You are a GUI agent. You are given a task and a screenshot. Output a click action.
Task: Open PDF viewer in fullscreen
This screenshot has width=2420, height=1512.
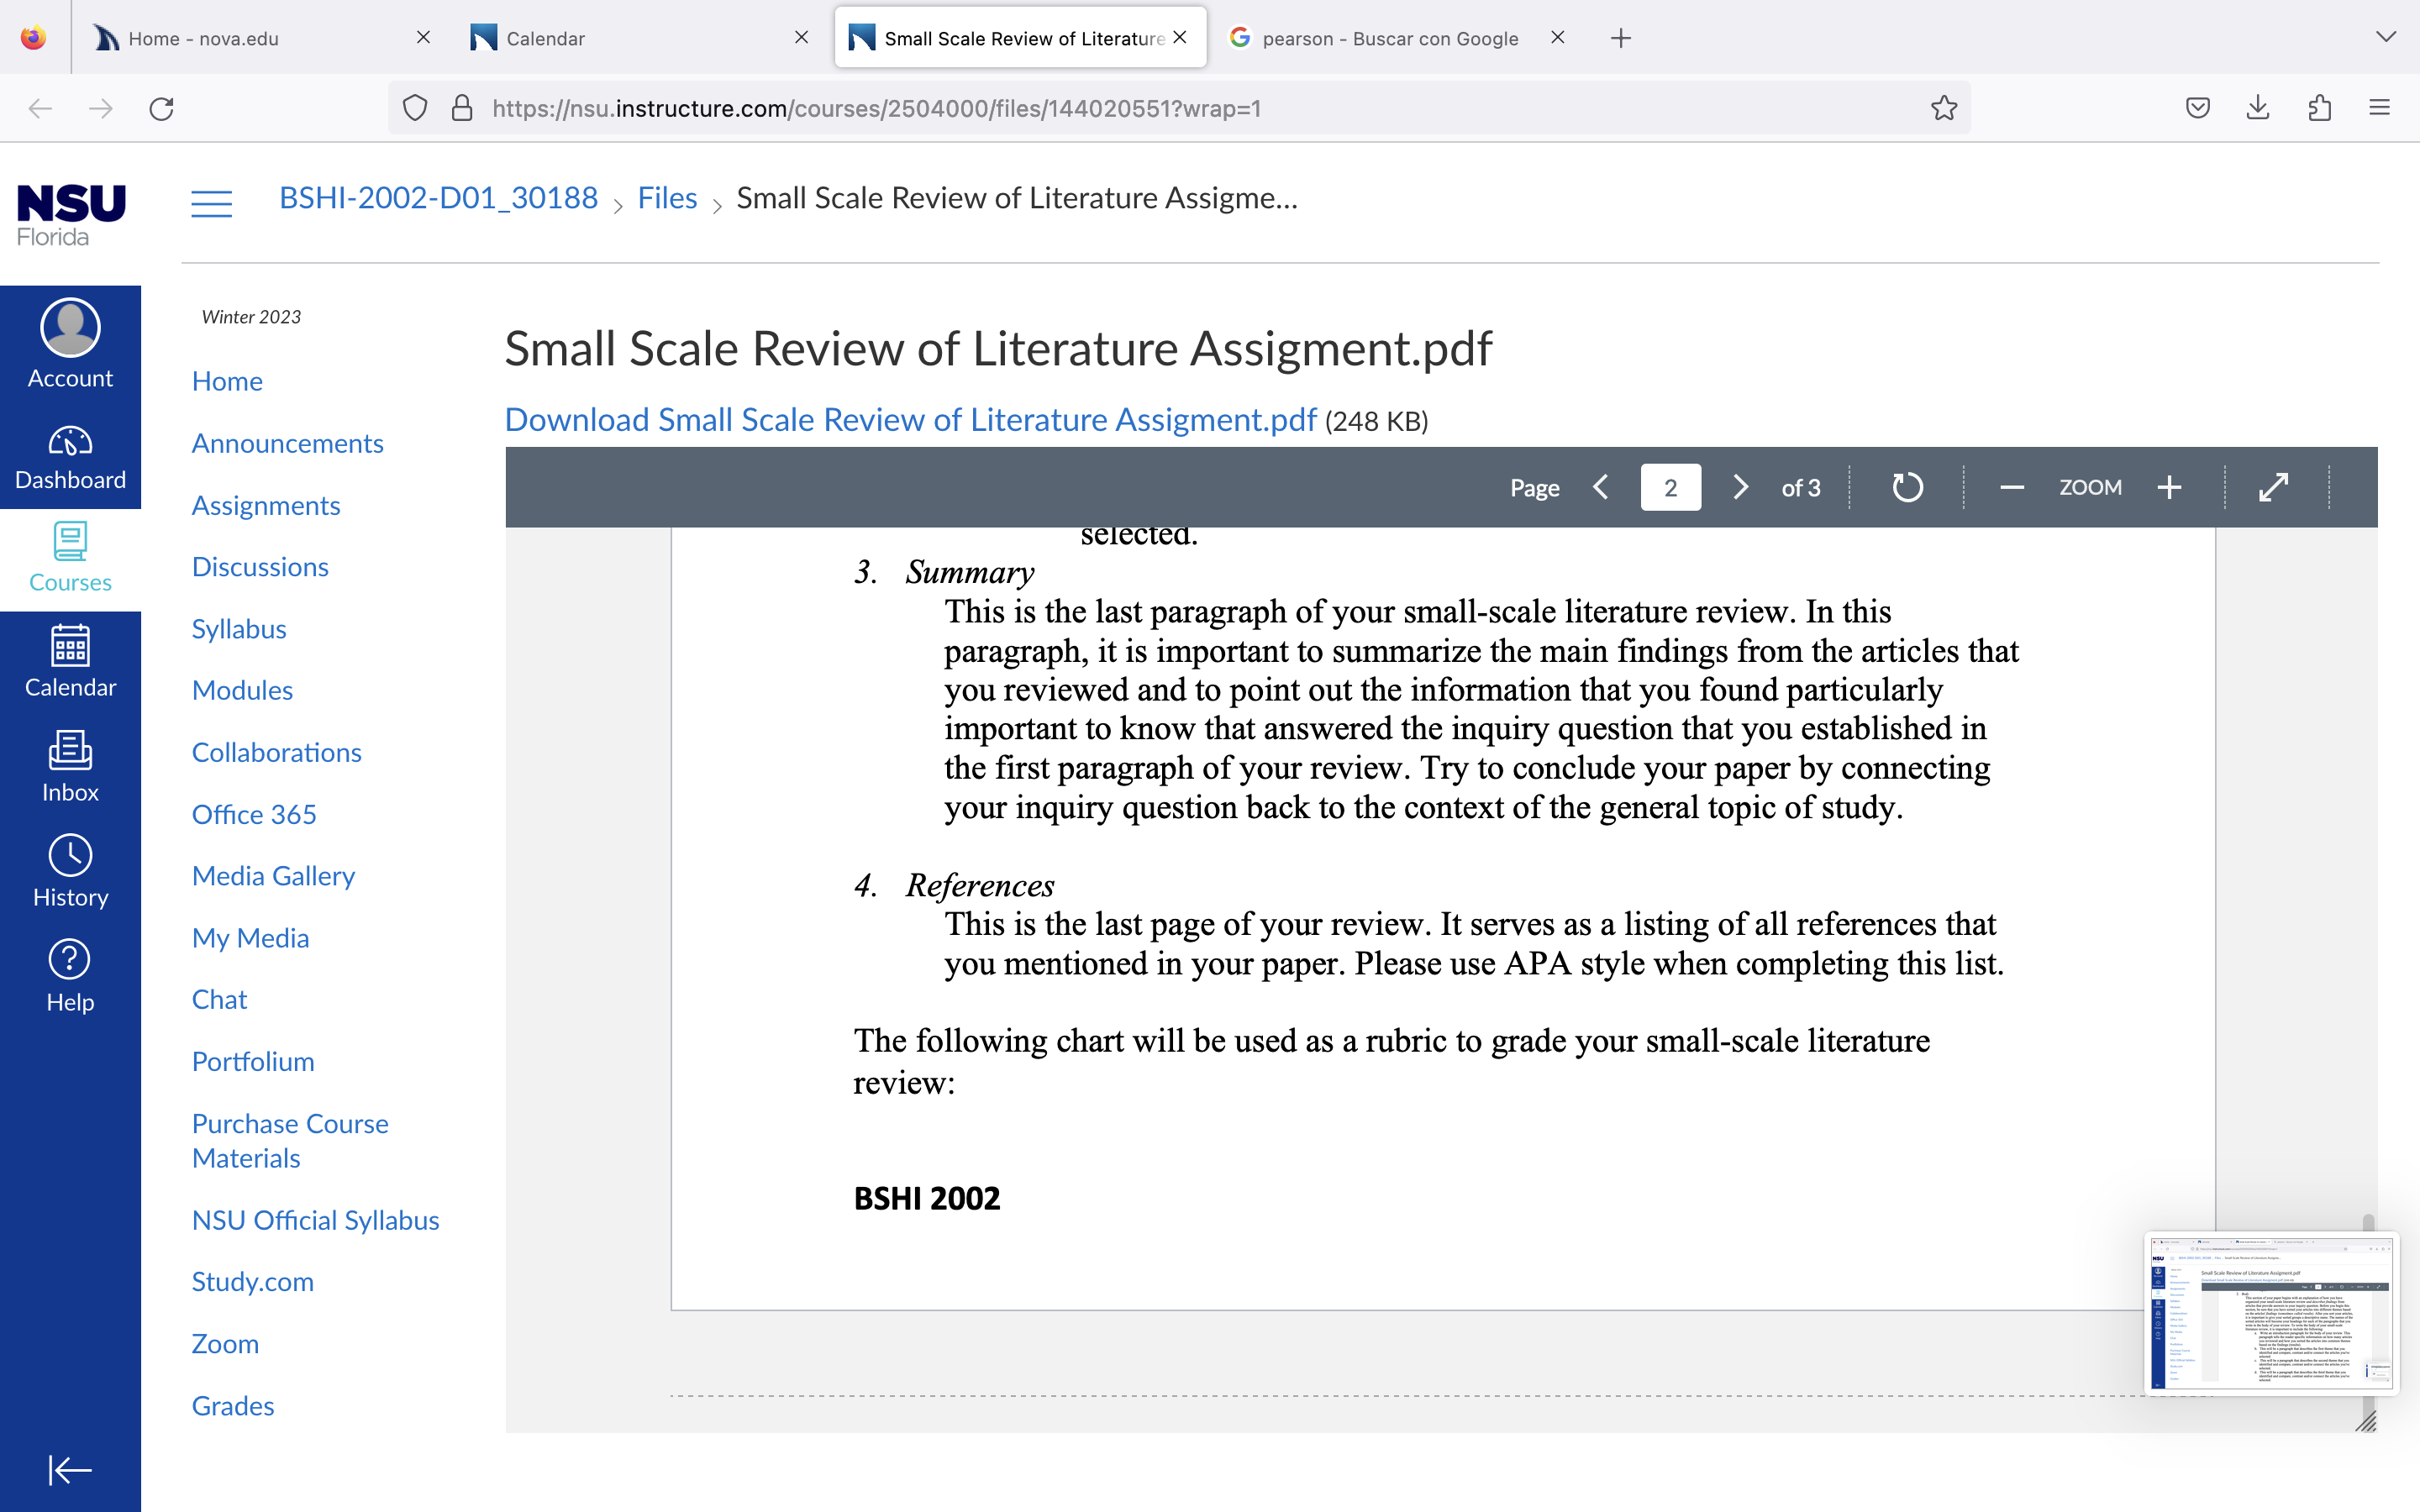point(2274,487)
